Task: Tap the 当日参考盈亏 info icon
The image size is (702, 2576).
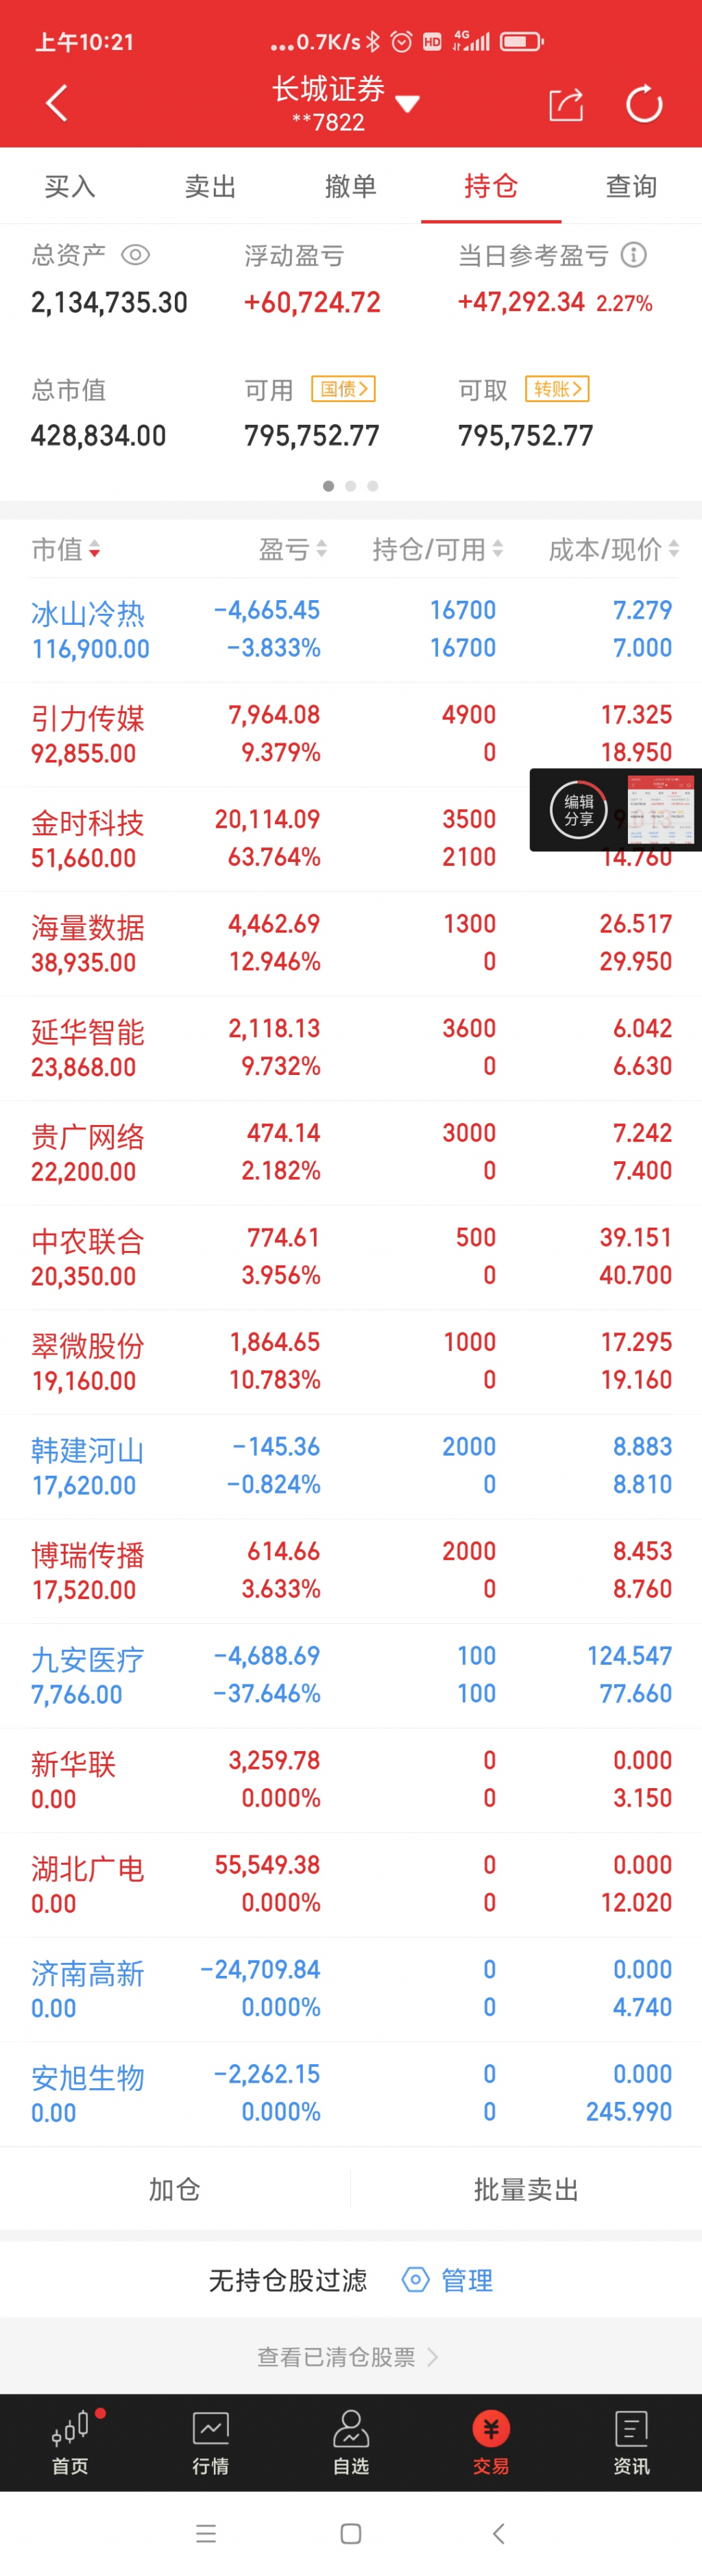Action: pyautogui.click(x=633, y=255)
